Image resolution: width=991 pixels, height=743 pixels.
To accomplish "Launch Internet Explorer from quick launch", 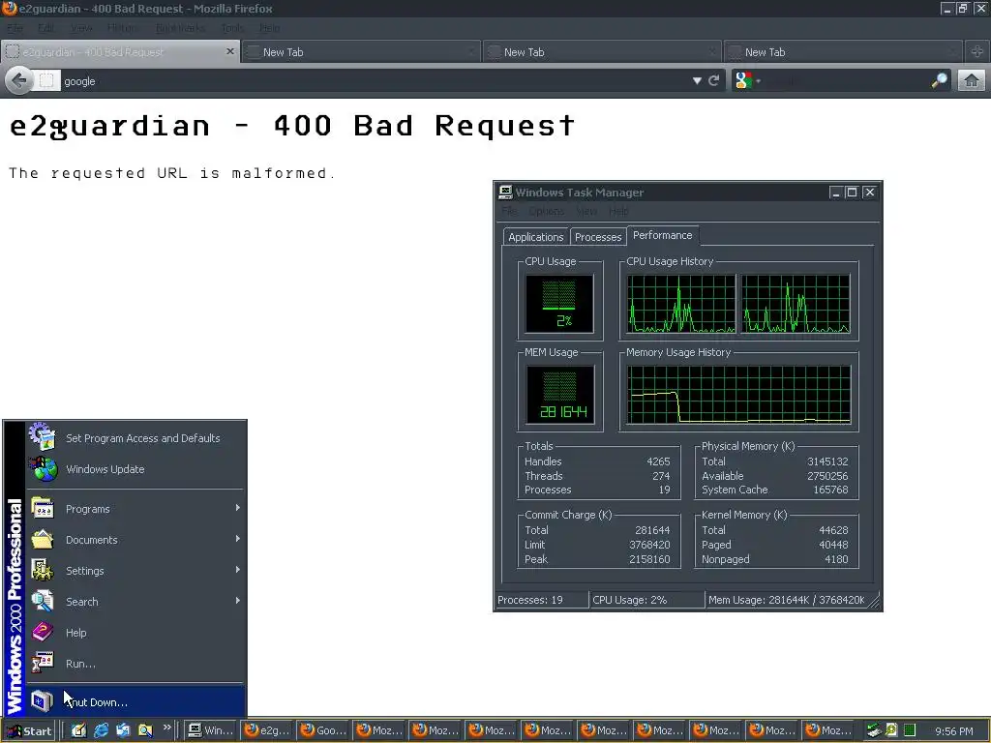I will (101, 731).
